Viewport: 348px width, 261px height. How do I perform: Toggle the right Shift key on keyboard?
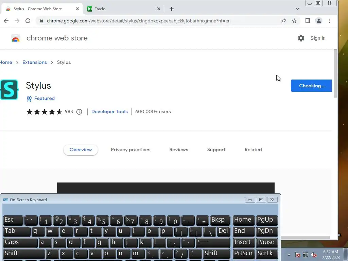216,254
